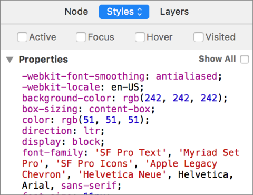Screen dimensions: 253x195
Task: Enable the Visited pseudo-class checkbox
Action: (x=198, y=37)
